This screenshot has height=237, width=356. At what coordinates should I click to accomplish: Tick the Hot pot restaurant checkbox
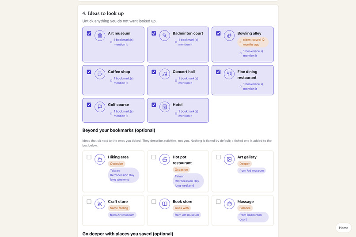154,157
